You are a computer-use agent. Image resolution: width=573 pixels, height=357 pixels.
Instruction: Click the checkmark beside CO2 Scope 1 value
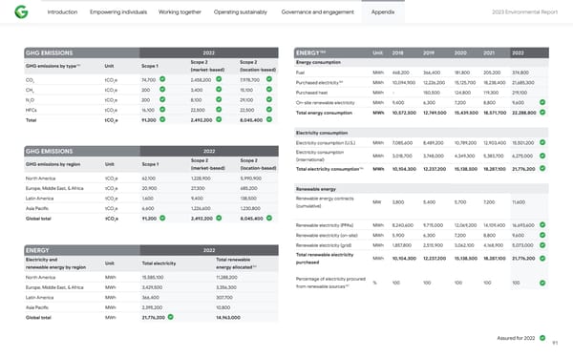162,79
